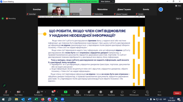Toggle the Record button
The width and height of the screenshot is (183, 102).
pyautogui.click(x=100, y=93)
